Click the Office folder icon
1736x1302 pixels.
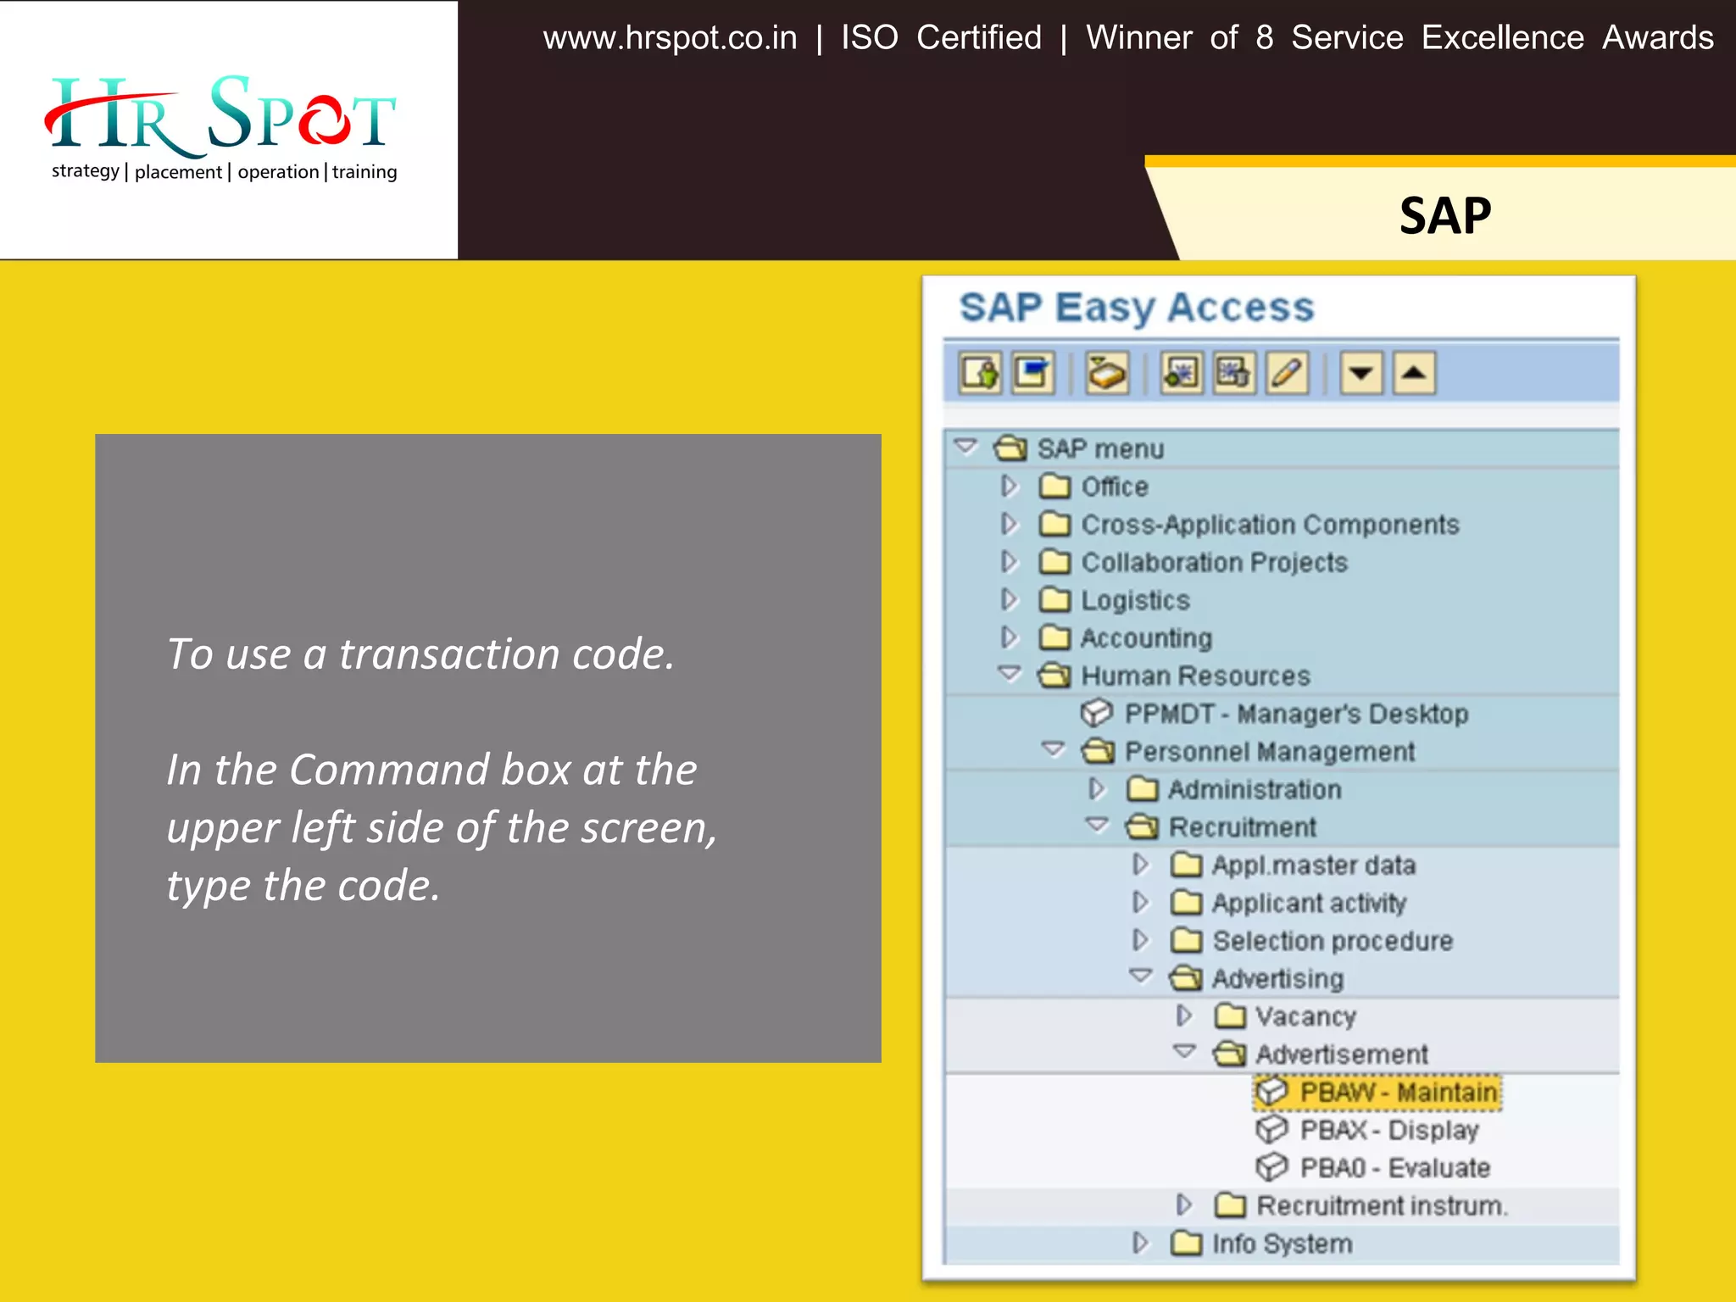pyautogui.click(x=1054, y=486)
